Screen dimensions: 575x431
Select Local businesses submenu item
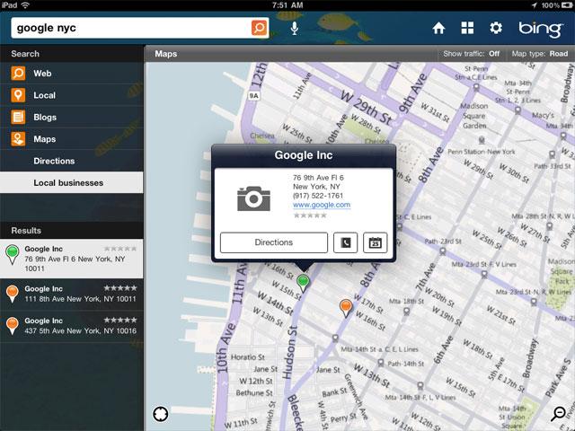point(72,182)
